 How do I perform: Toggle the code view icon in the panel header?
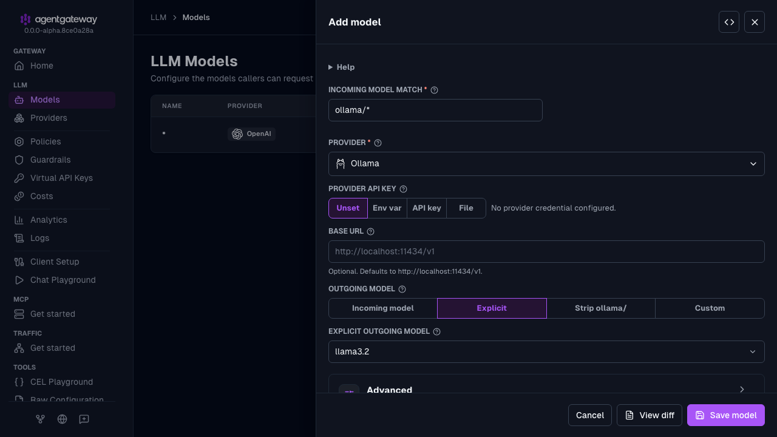pos(729,22)
